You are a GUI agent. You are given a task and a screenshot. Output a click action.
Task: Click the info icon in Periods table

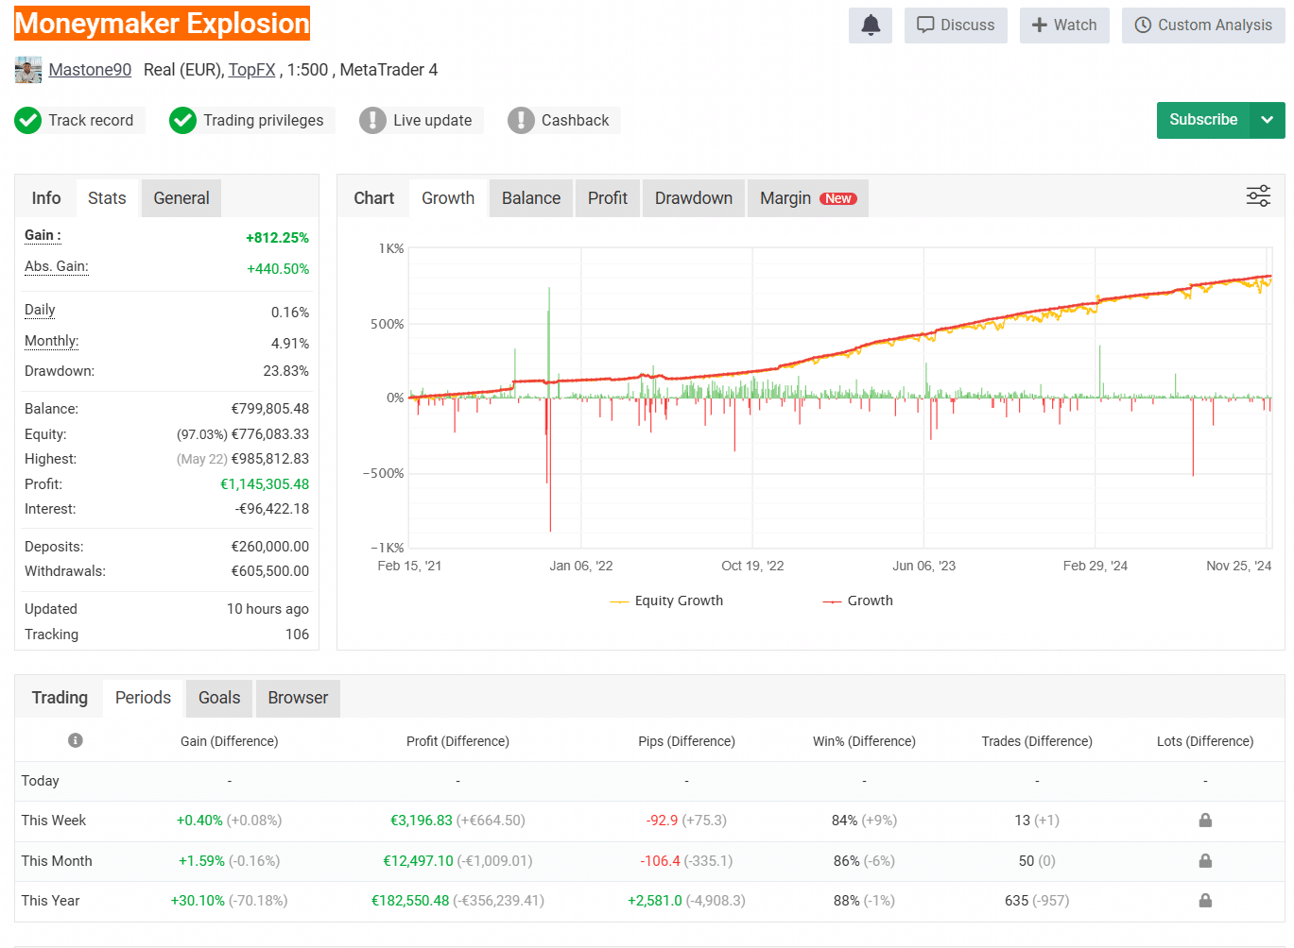click(76, 741)
